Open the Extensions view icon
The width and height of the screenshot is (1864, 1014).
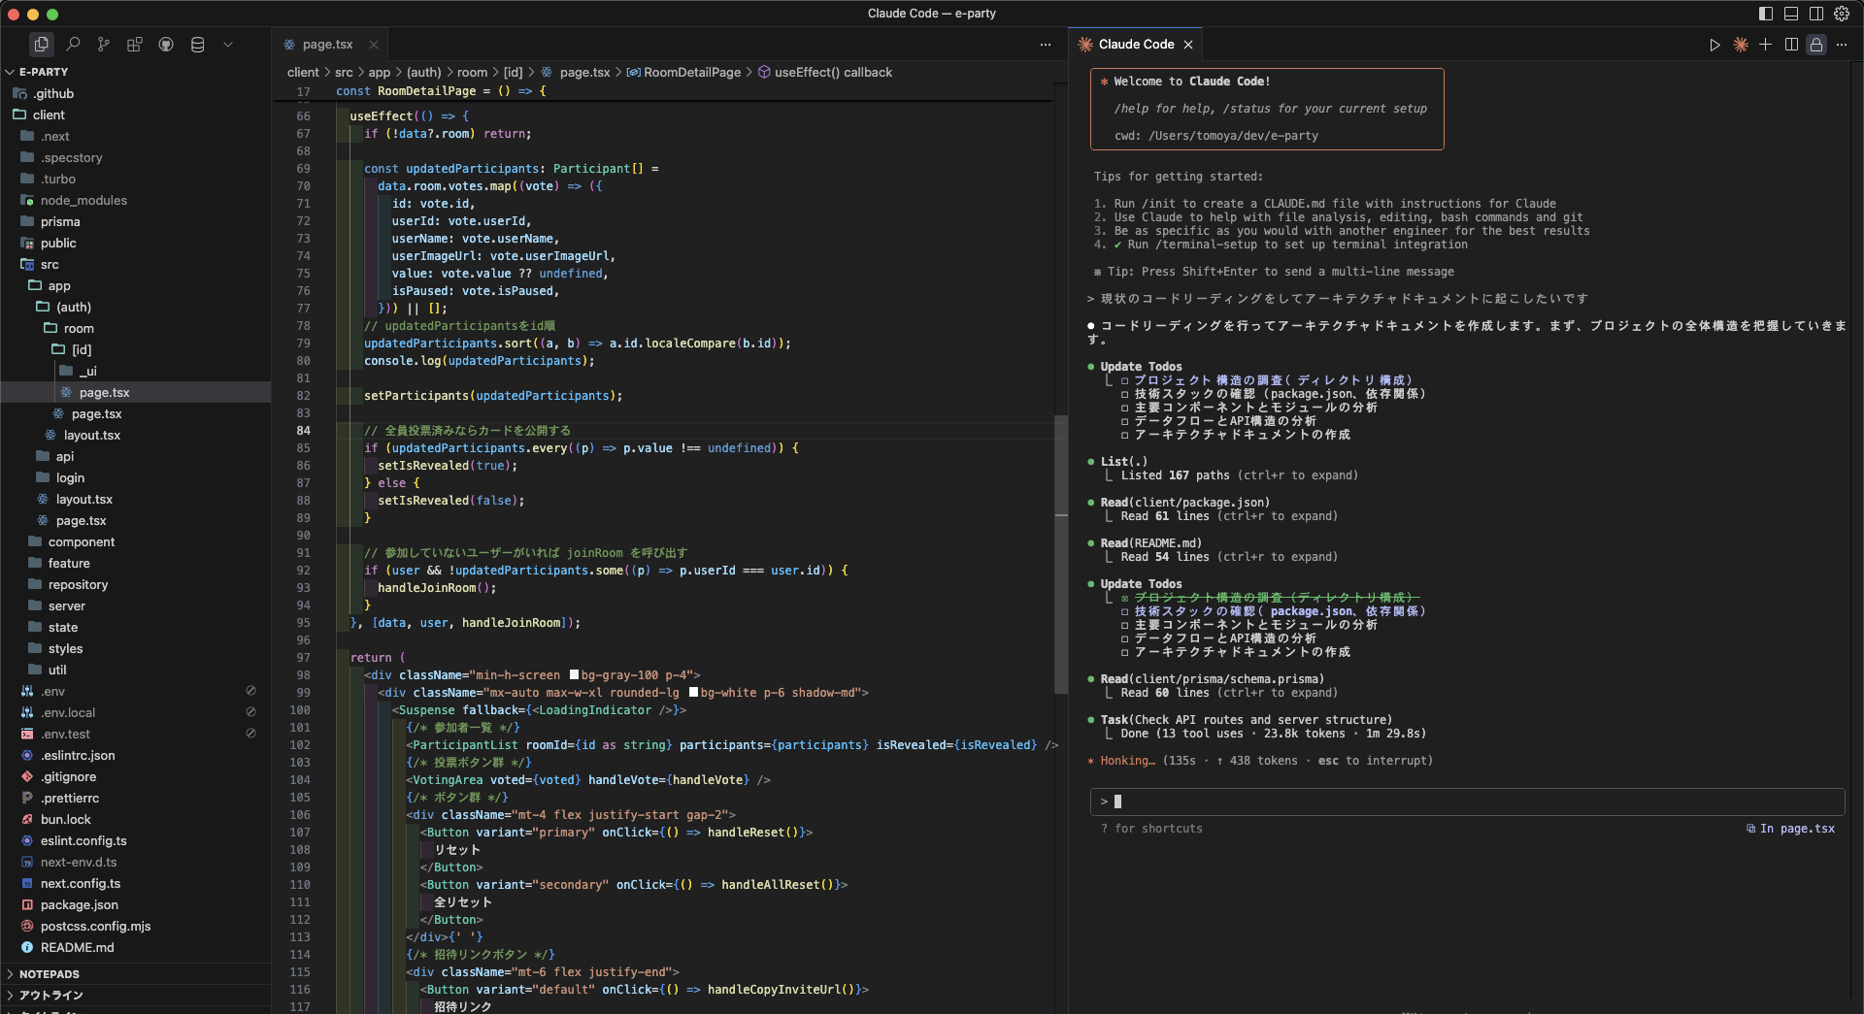[135, 45]
